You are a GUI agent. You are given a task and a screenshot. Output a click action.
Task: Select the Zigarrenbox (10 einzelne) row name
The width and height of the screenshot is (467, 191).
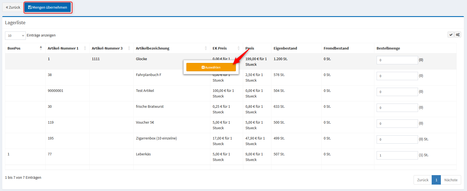[156, 138]
